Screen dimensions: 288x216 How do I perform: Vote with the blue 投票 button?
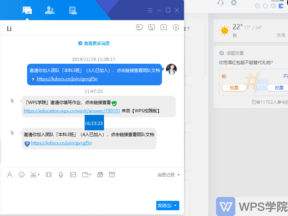tap(279, 88)
